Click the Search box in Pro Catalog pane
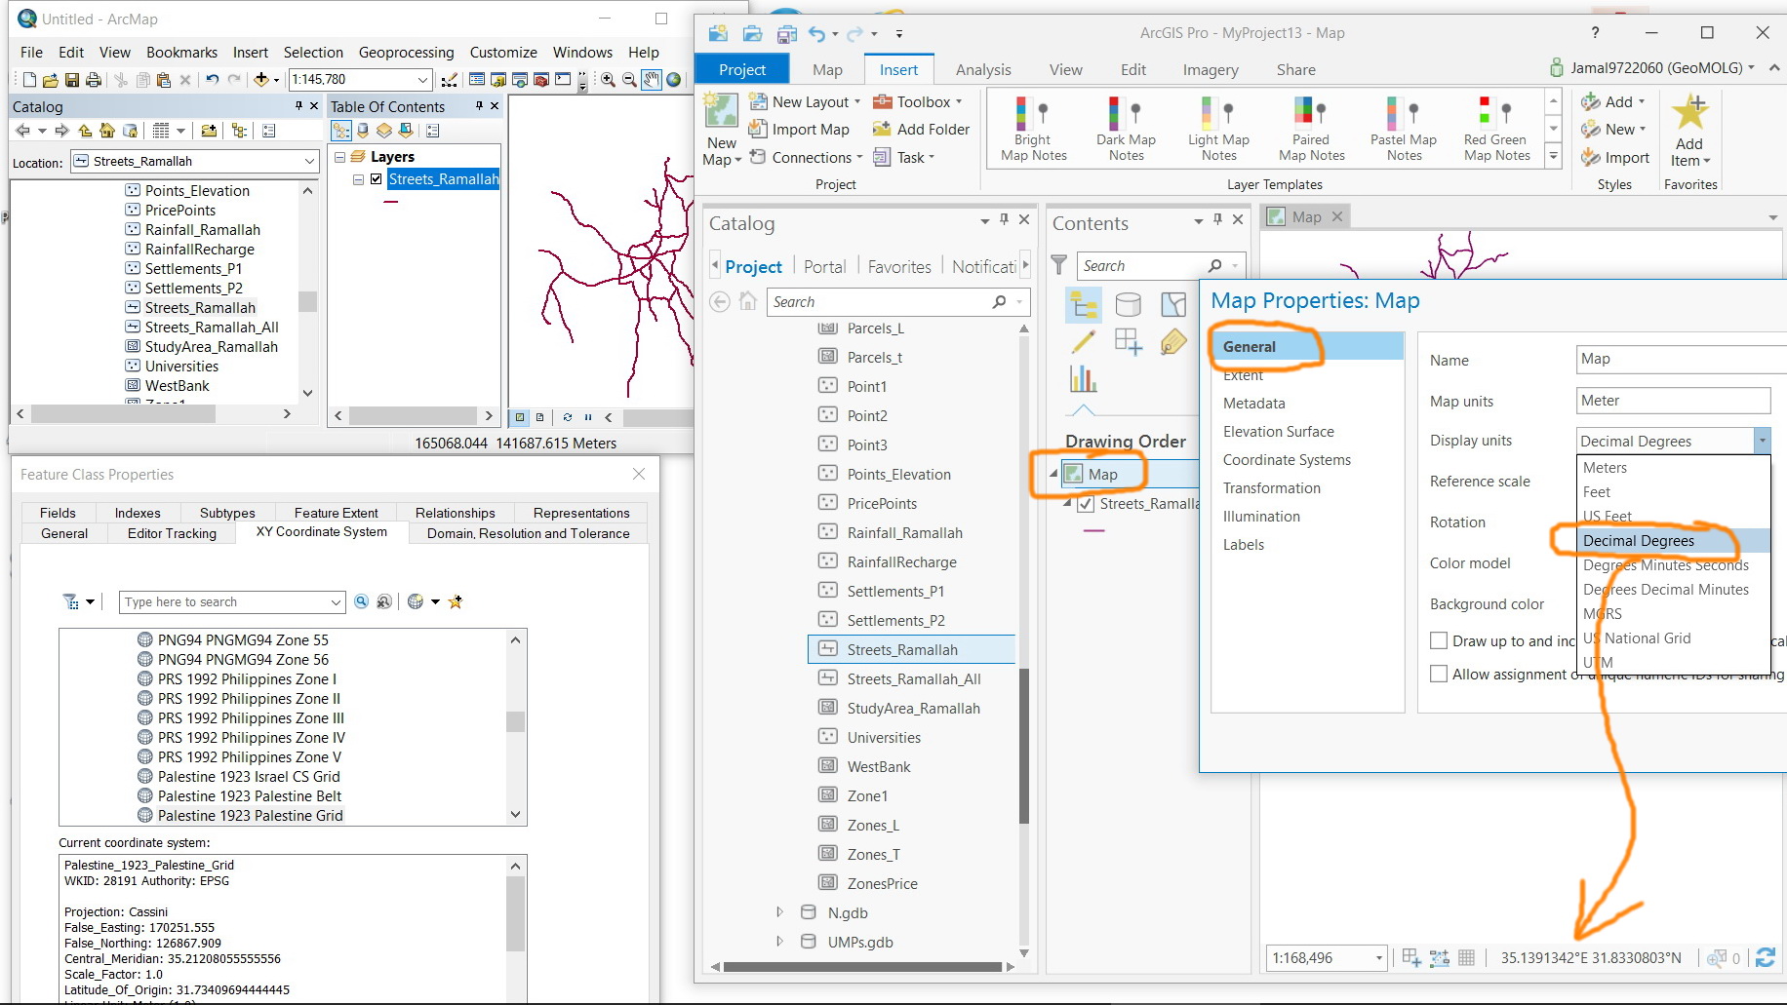The image size is (1787, 1005). click(x=898, y=302)
